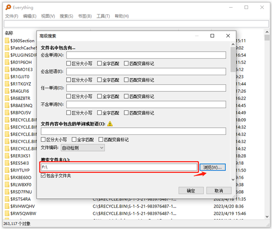The width and height of the screenshot is (272, 229).
Task: Click the $RW5QW8W folder icon
Action: click(x=7, y=214)
